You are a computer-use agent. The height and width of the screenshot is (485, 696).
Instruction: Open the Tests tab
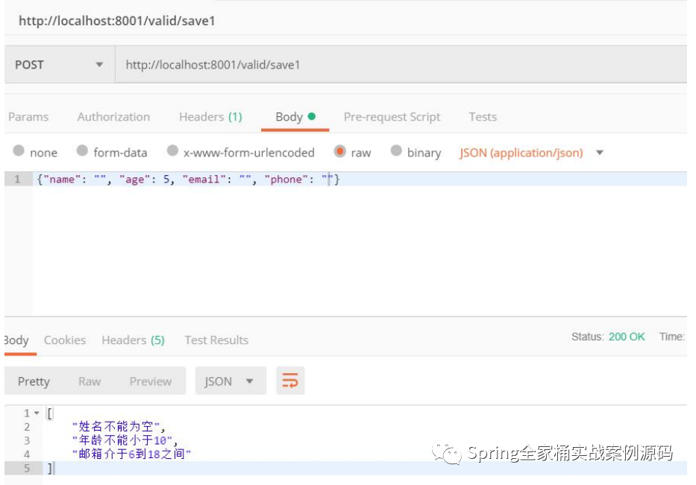483,117
